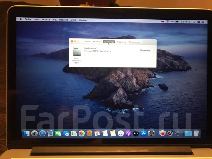This screenshot has width=212, height=159.
Task: Click the Управлять... button
Action: (x=146, y=50)
